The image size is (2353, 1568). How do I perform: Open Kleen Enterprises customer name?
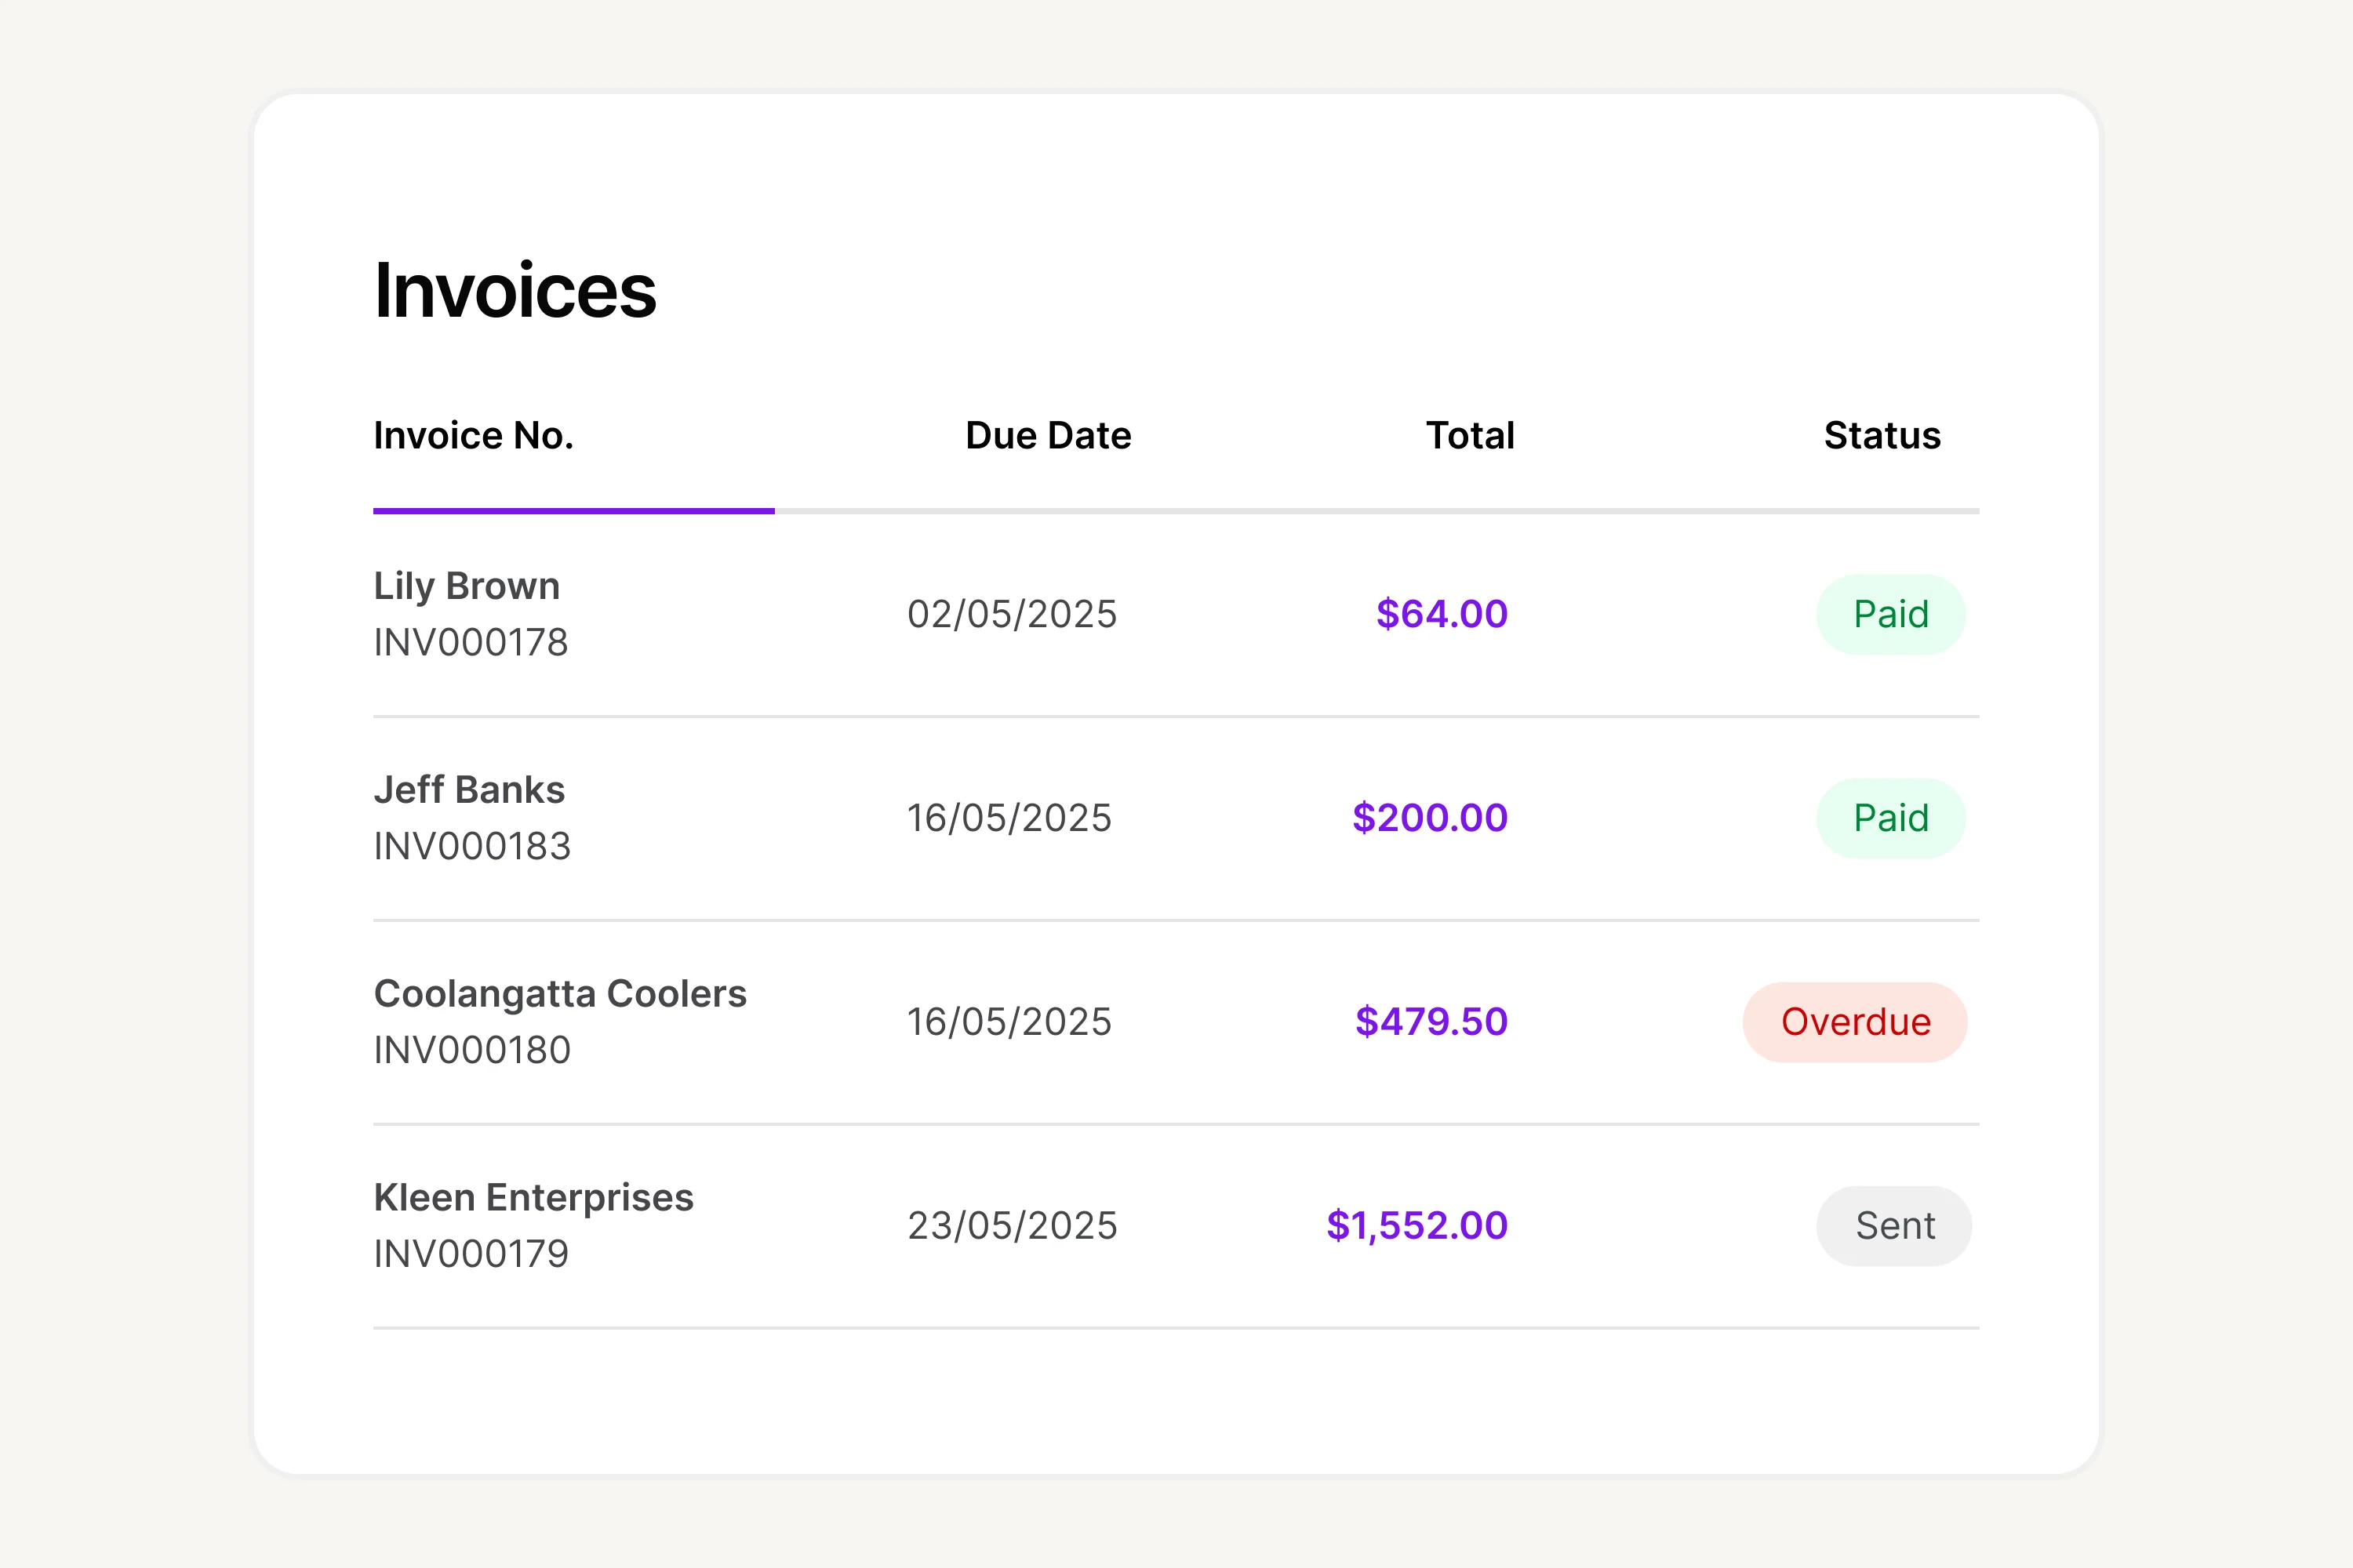tap(533, 1198)
